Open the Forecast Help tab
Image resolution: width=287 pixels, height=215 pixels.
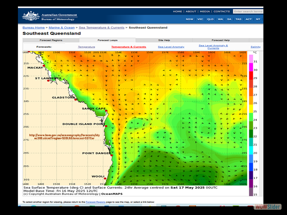(221, 40)
